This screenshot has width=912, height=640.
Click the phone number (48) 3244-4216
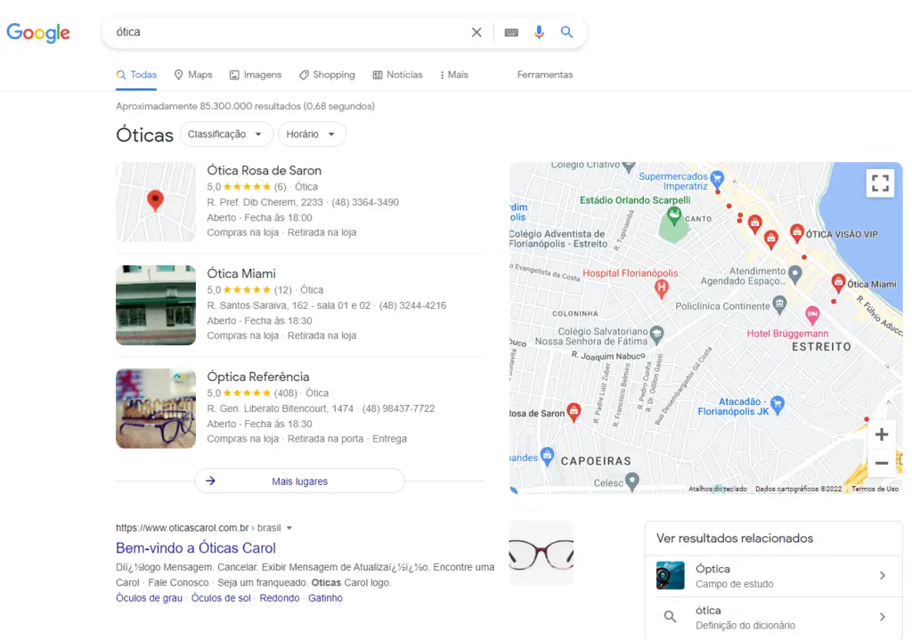[412, 306]
